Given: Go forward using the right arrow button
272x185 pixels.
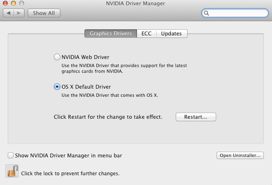Looking at the screenshot, I should click(x=19, y=13).
